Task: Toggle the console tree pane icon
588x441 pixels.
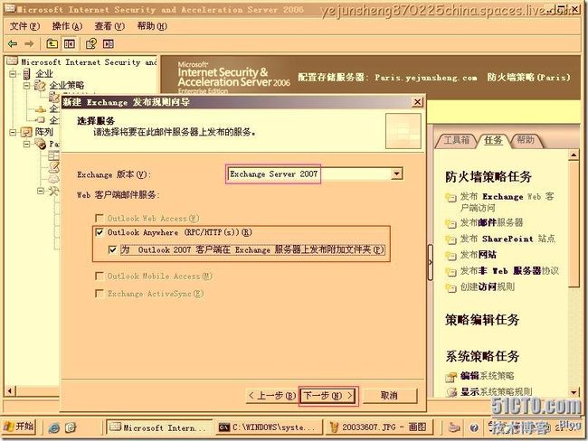Action: pyautogui.click(x=70, y=44)
